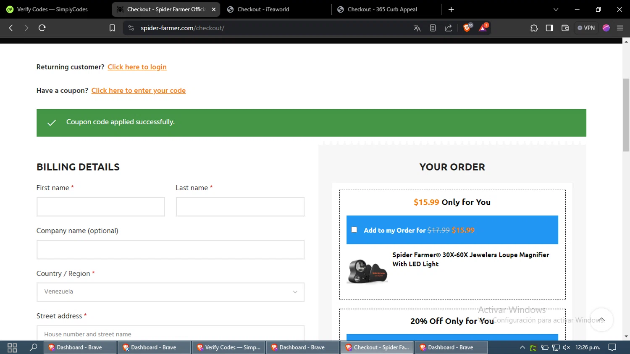The height and width of the screenshot is (354, 630).
Task: Focus the Last name field
Action: point(240,207)
